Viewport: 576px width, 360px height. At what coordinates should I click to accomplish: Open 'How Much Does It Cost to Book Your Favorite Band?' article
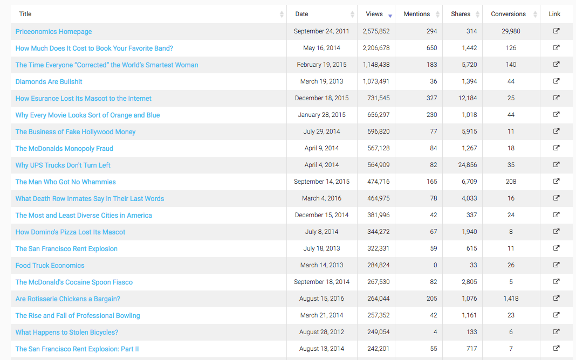[x=94, y=48]
